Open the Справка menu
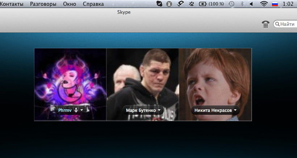The height and width of the screenshot is (158, 297). click(x=93, y=4)
